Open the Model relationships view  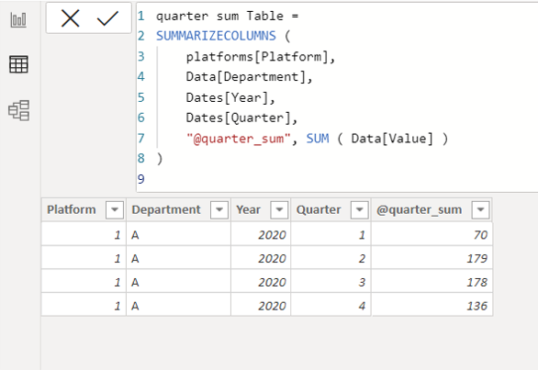(19, 110)
